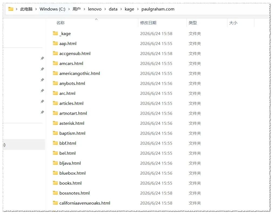The image size is (273, 214).
Task: Sort by 大小 column header
Action: click(233, 23)
